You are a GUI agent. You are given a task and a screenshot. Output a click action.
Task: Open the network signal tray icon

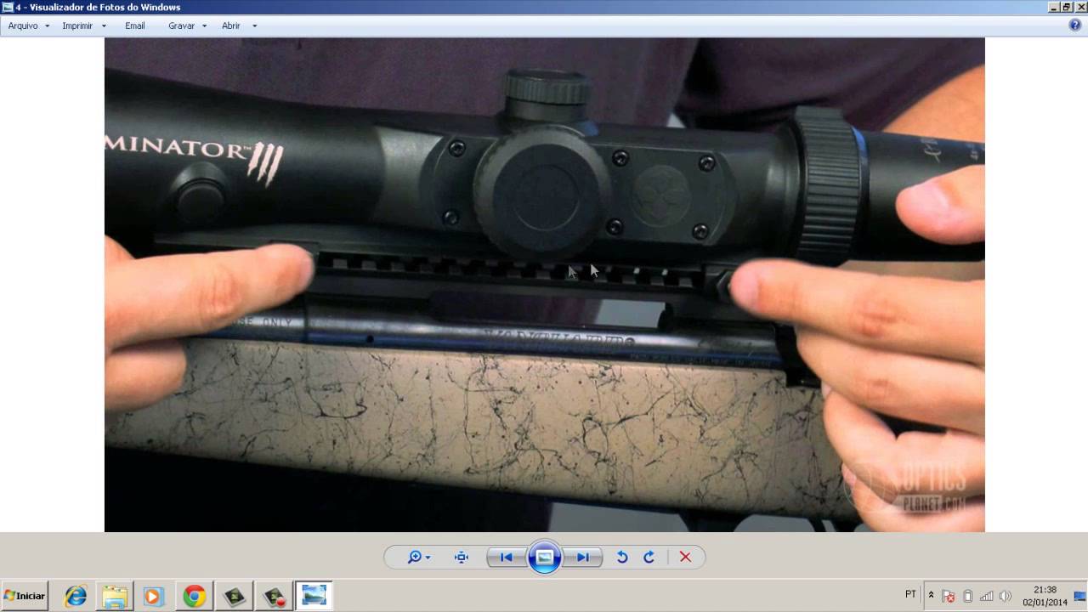[986, 596]
